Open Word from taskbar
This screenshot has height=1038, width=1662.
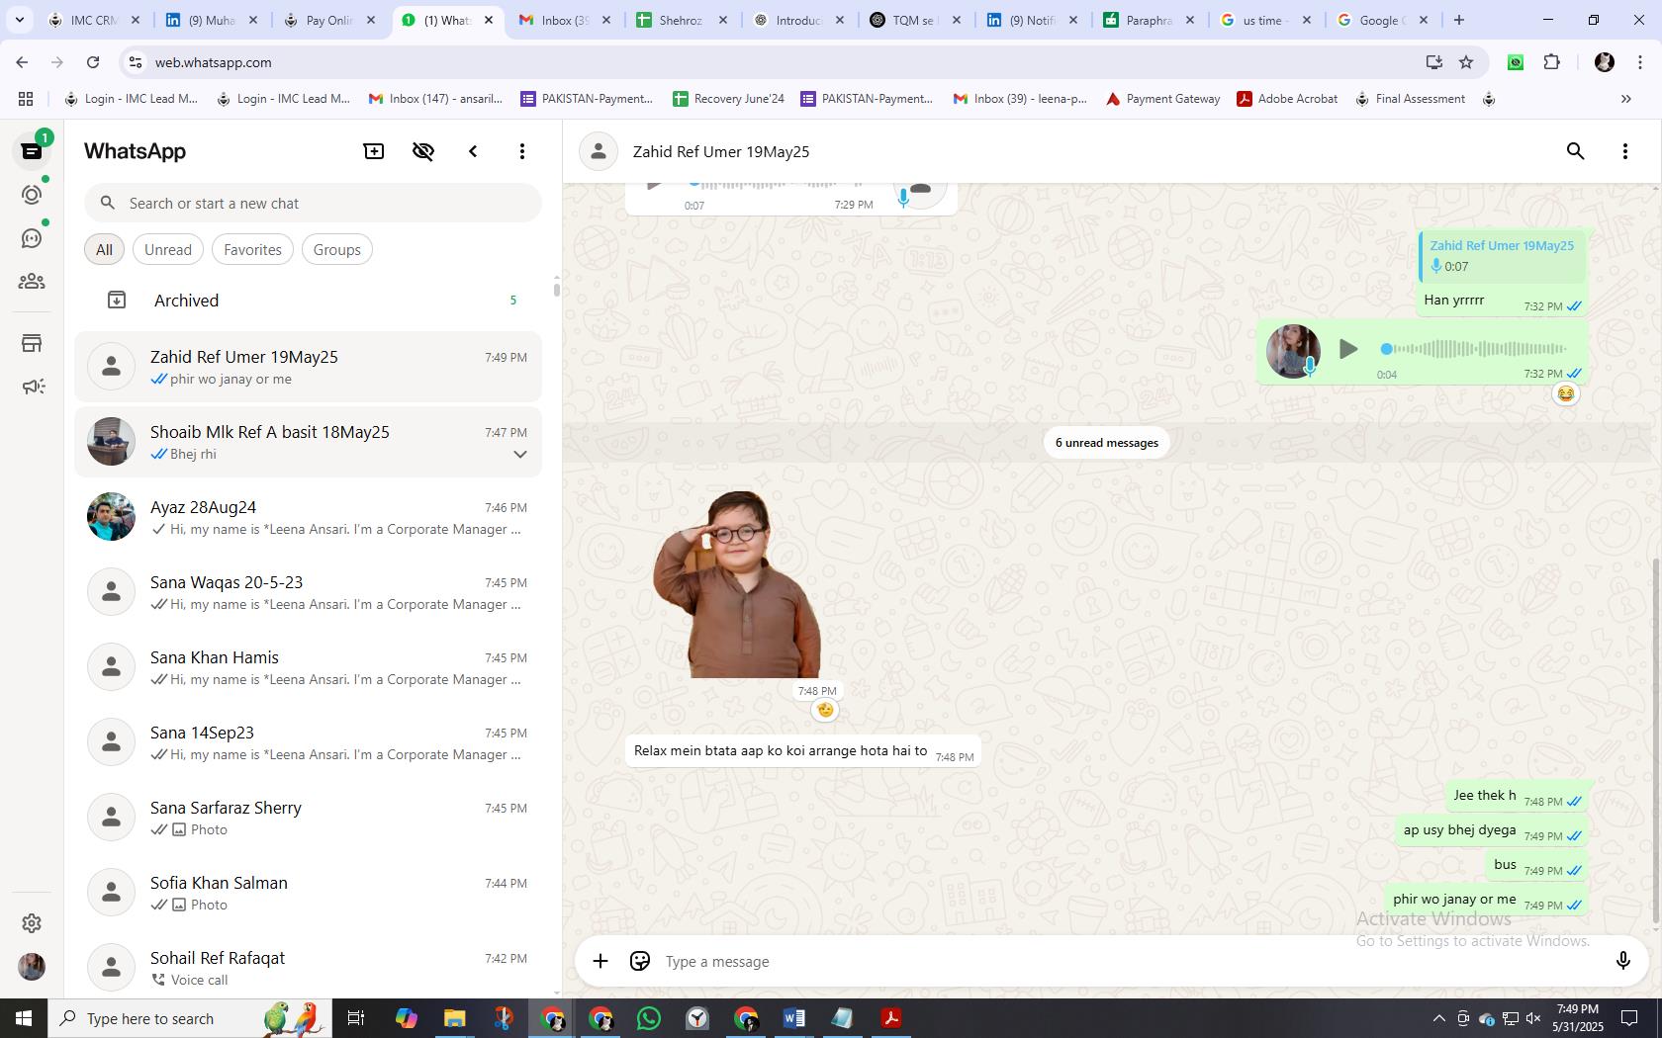[794, 1018]
